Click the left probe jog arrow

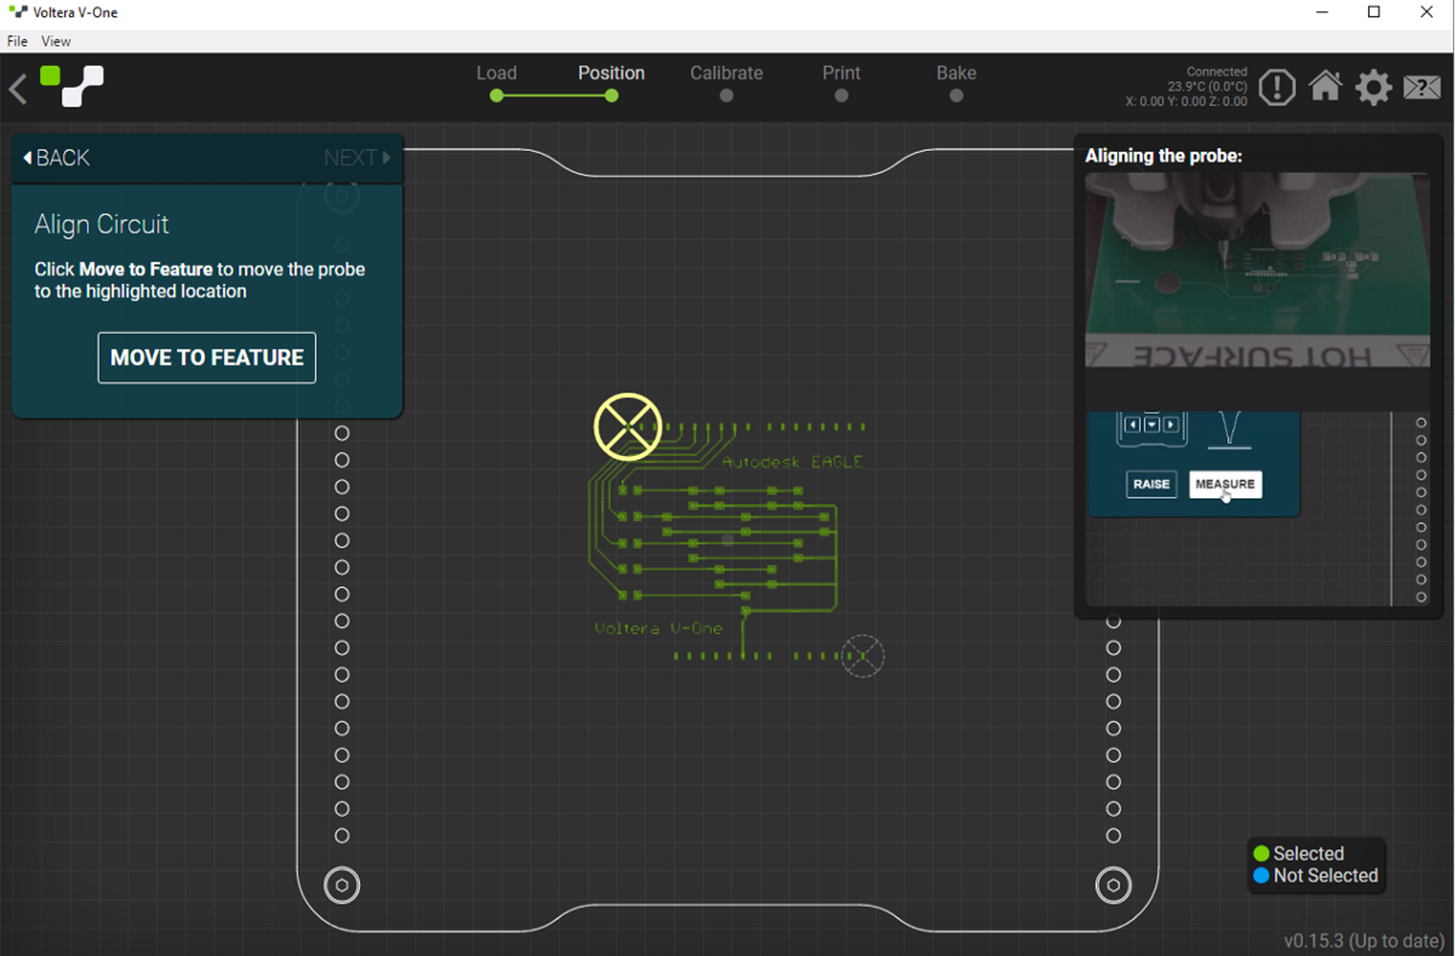1132,424
